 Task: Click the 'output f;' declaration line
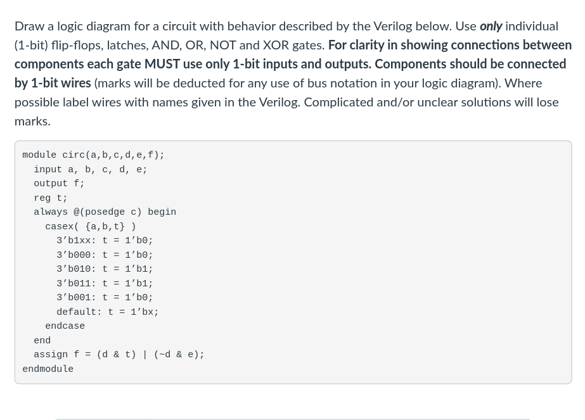(x=59, y=184)
